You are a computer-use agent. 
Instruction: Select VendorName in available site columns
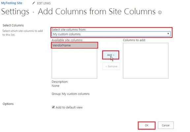(75, 45)
